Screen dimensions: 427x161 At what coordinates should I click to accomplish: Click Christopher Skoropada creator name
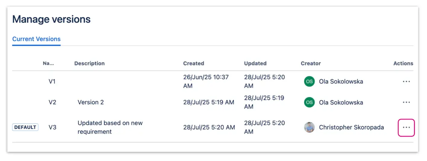click(x=351, y=127)
